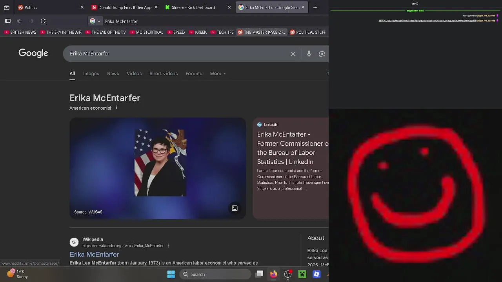502x282 pixels.
Task: Click the LinkedIn source icon
Action: [260, 125]
